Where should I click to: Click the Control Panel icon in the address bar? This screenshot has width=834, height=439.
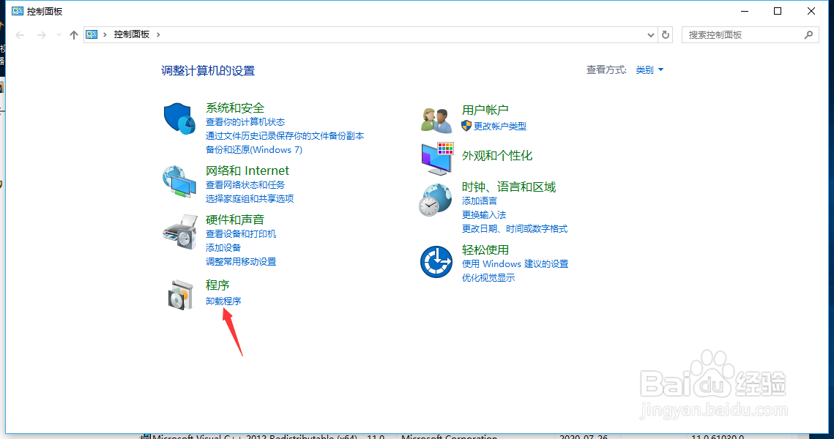91,34
